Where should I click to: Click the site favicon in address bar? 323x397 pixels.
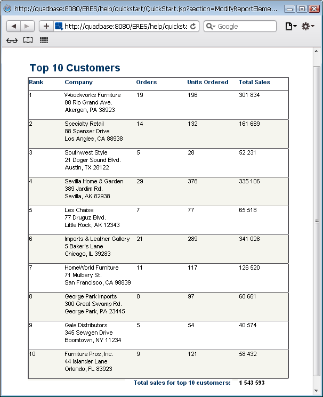click(59, 26)
